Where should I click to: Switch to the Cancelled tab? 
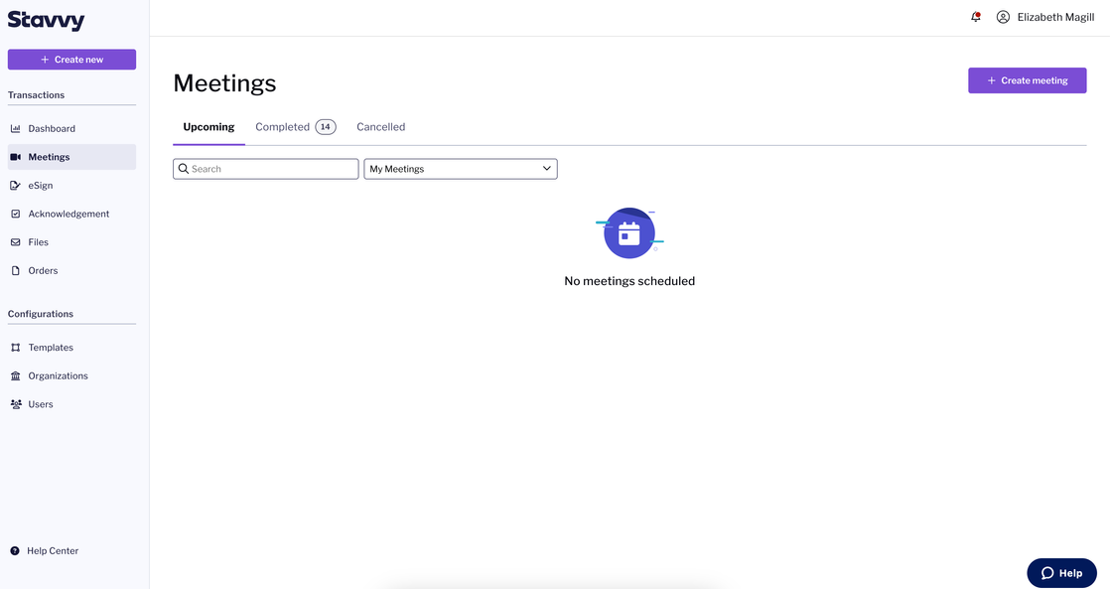click(x=381, y=127)
